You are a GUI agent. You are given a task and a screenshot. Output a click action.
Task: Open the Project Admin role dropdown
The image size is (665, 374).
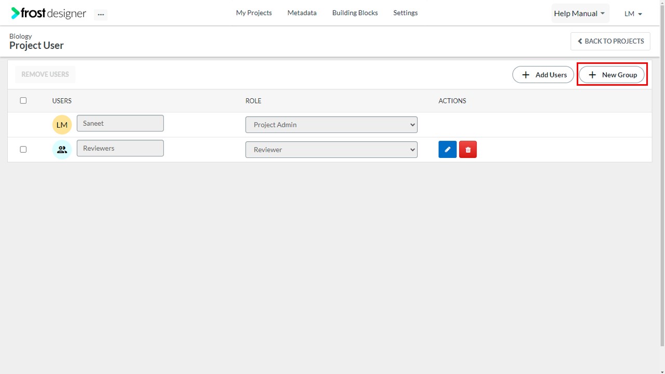click(x=331, y=125)
